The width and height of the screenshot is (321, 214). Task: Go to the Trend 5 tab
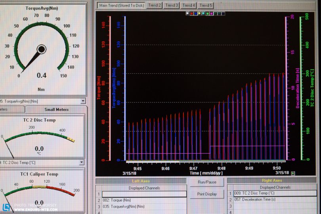click(206, 6)
